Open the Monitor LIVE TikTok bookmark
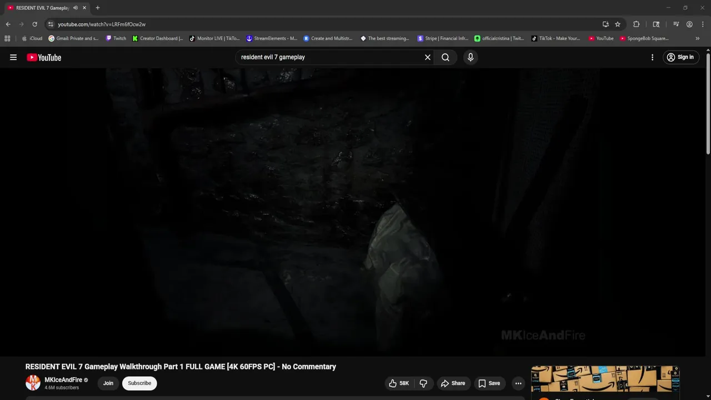The height and width of the screenshot is (400, 711). 214,38
